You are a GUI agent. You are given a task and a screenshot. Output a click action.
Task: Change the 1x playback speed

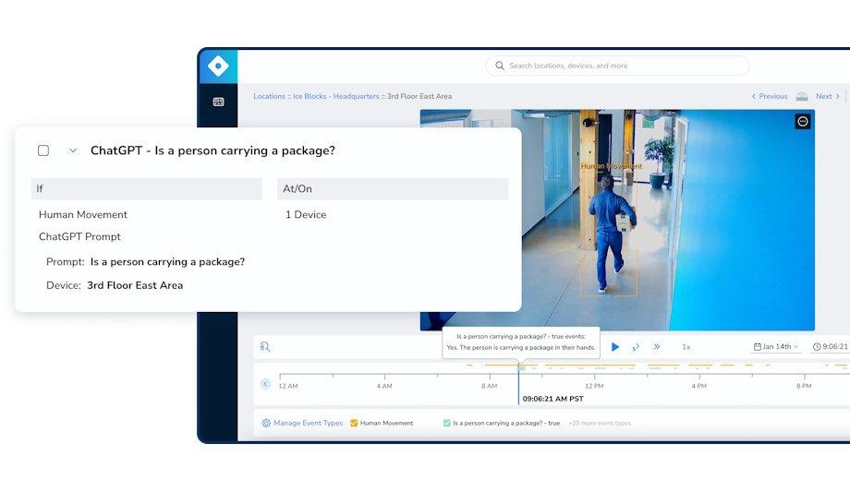click(x=686, y=347)
